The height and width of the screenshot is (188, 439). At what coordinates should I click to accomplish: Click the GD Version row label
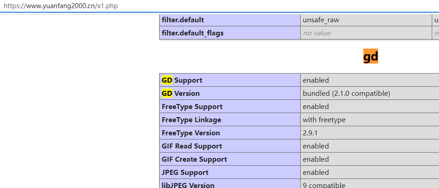[x=180, y=93]
